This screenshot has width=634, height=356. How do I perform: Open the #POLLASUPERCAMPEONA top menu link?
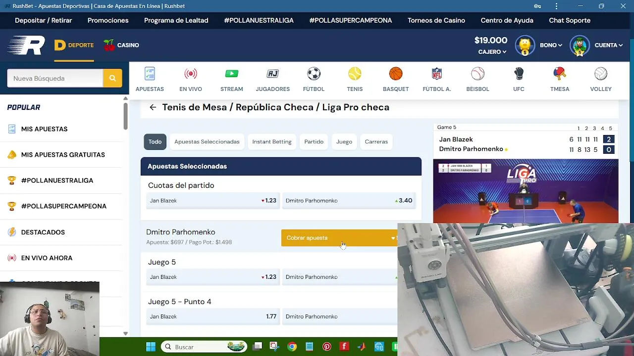tap(351, 20)
